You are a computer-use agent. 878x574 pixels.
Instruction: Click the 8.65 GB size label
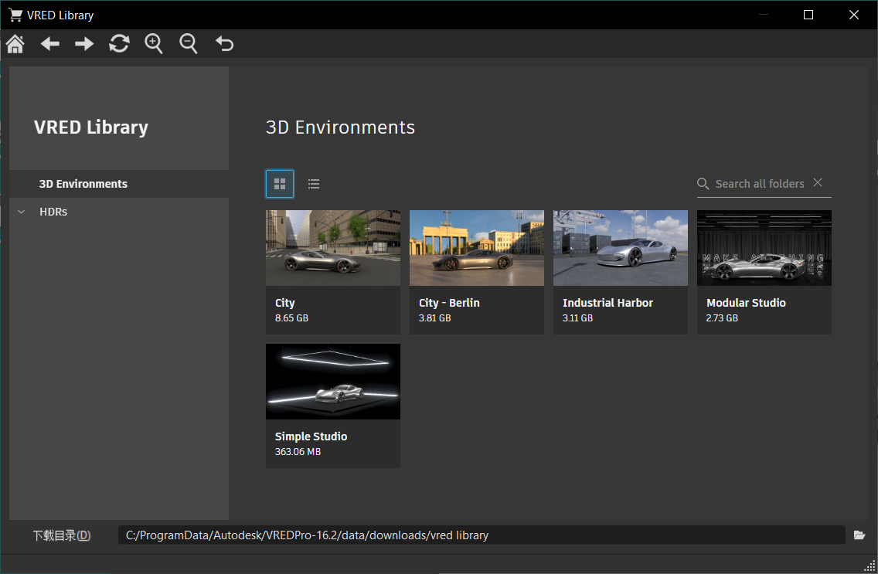(291, 318)
